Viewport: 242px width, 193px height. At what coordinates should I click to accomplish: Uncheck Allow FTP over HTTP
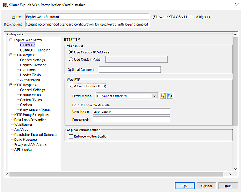(x=71, y=86)
